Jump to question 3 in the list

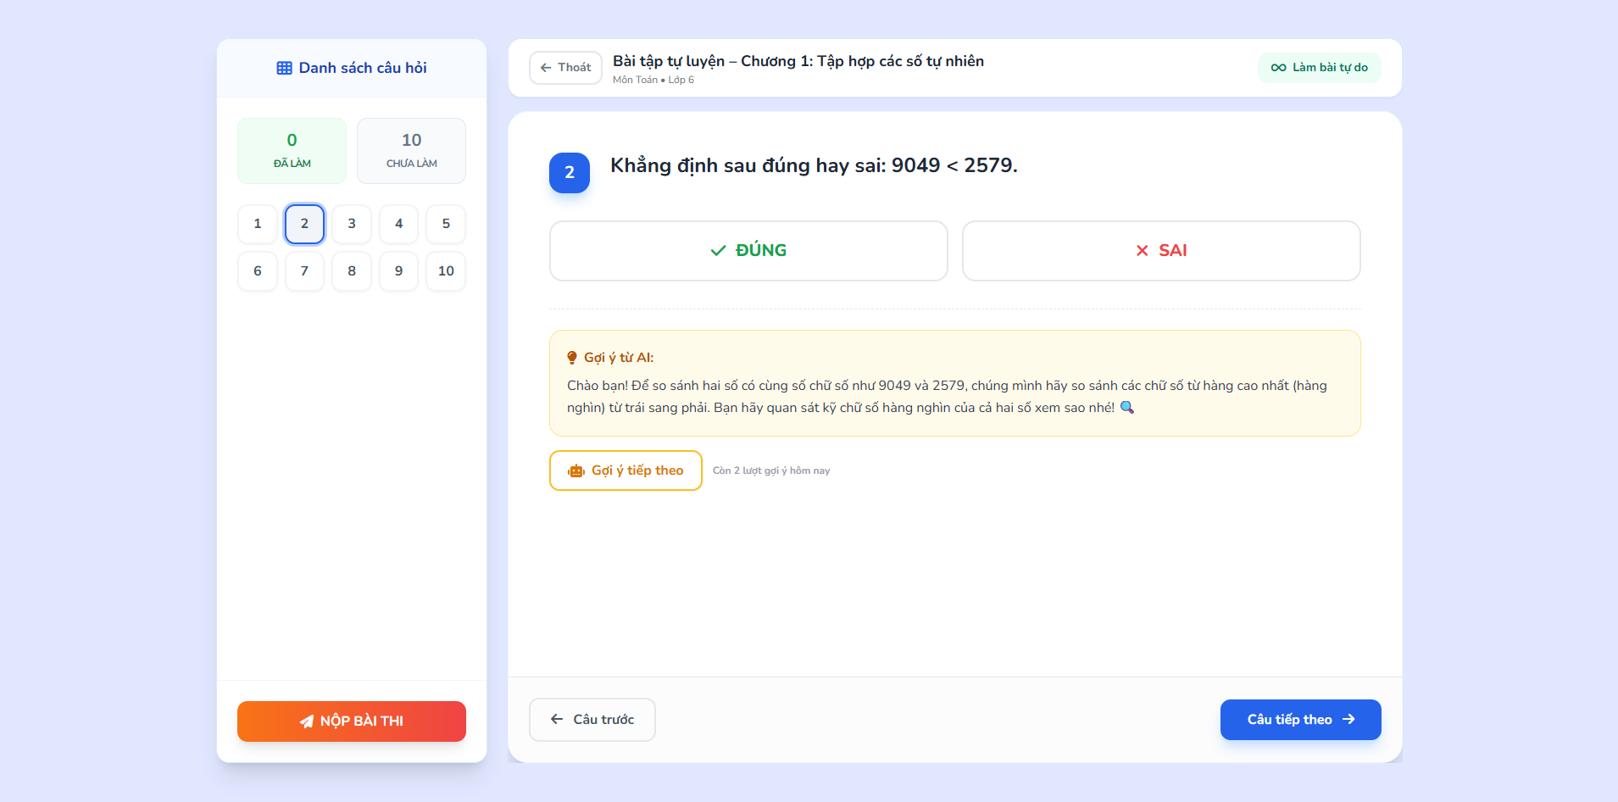coord(352,225)
